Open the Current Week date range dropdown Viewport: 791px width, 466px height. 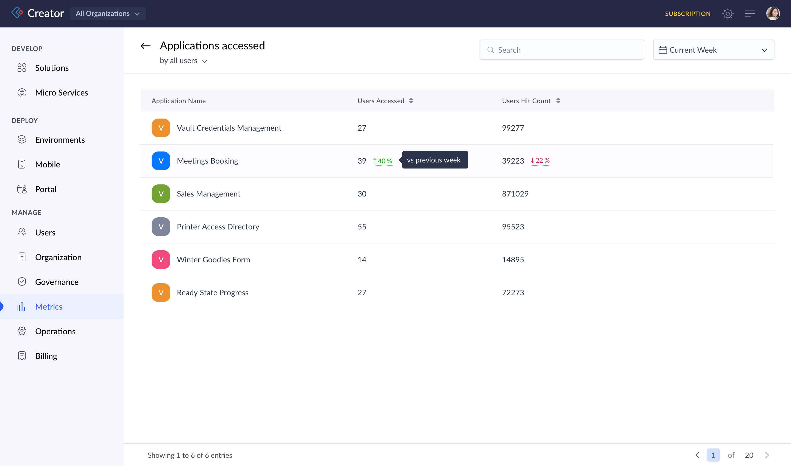point(713,50)
